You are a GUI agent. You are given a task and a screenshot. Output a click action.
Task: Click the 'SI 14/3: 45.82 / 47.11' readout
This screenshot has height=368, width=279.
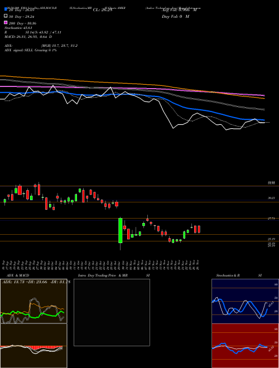coord(43,32)
